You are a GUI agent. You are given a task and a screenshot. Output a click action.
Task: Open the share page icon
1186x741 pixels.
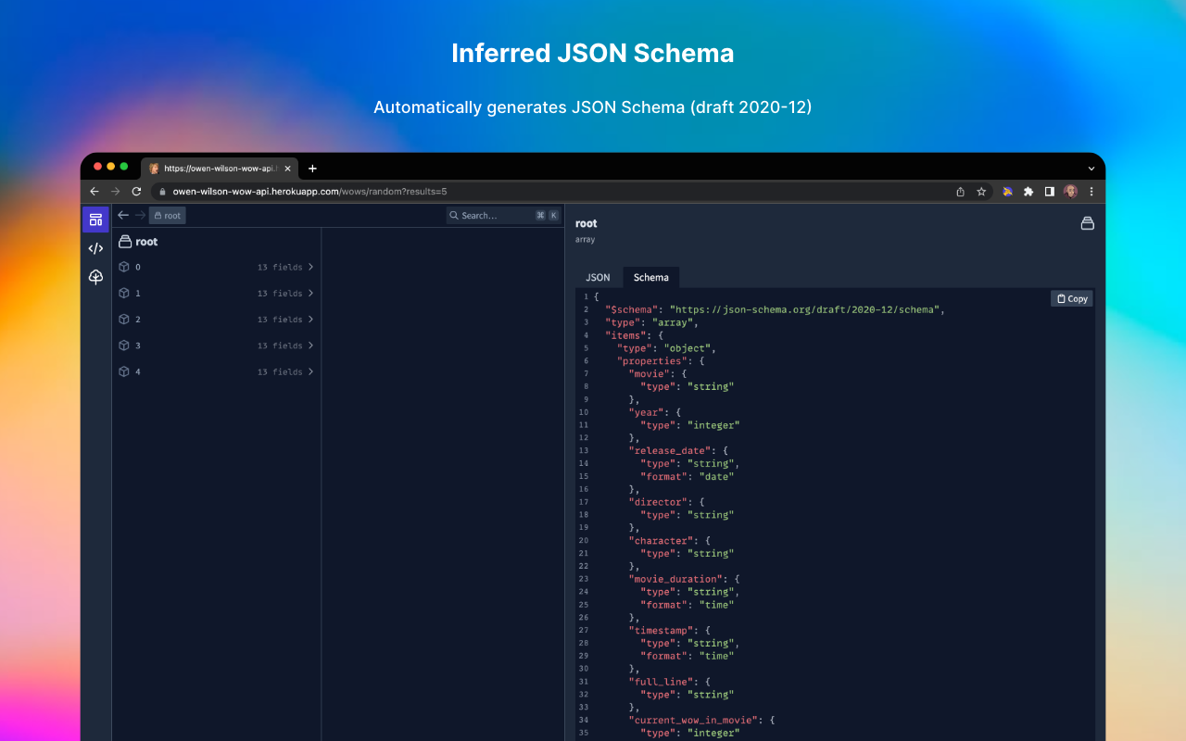960,192
